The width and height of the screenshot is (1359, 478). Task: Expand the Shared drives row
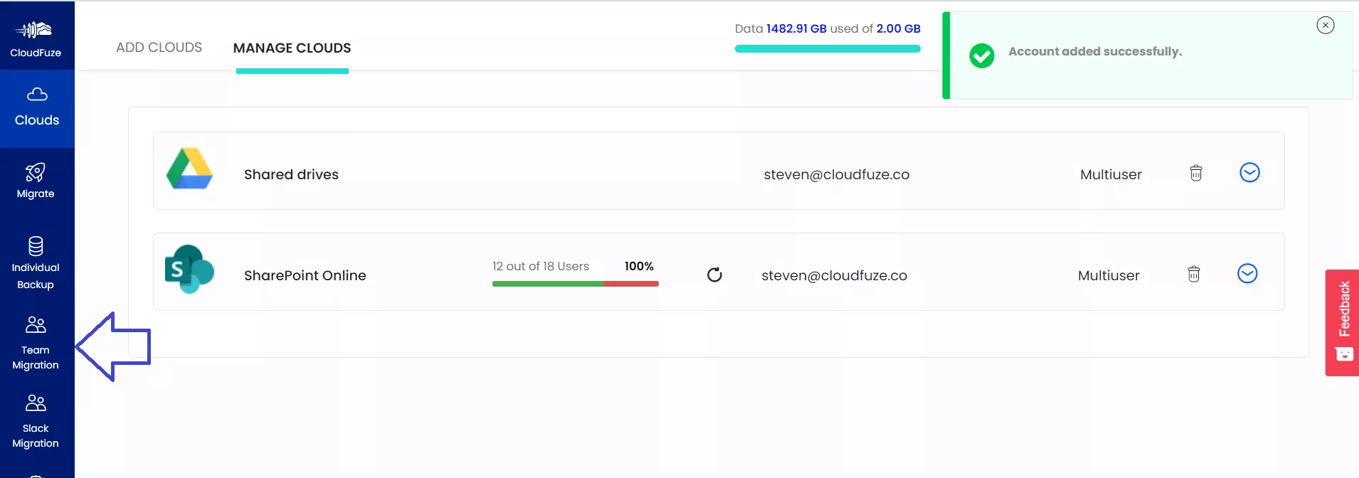pyautogui.click(x=1250, y=173)
